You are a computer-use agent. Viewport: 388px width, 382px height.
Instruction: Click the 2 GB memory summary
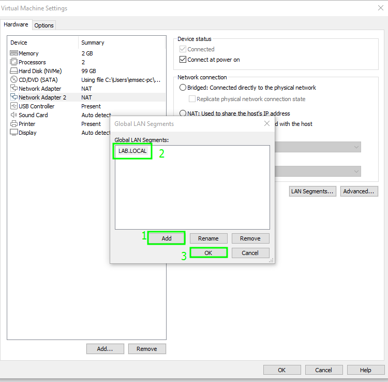pyautogui.click(x=87, y=53)
